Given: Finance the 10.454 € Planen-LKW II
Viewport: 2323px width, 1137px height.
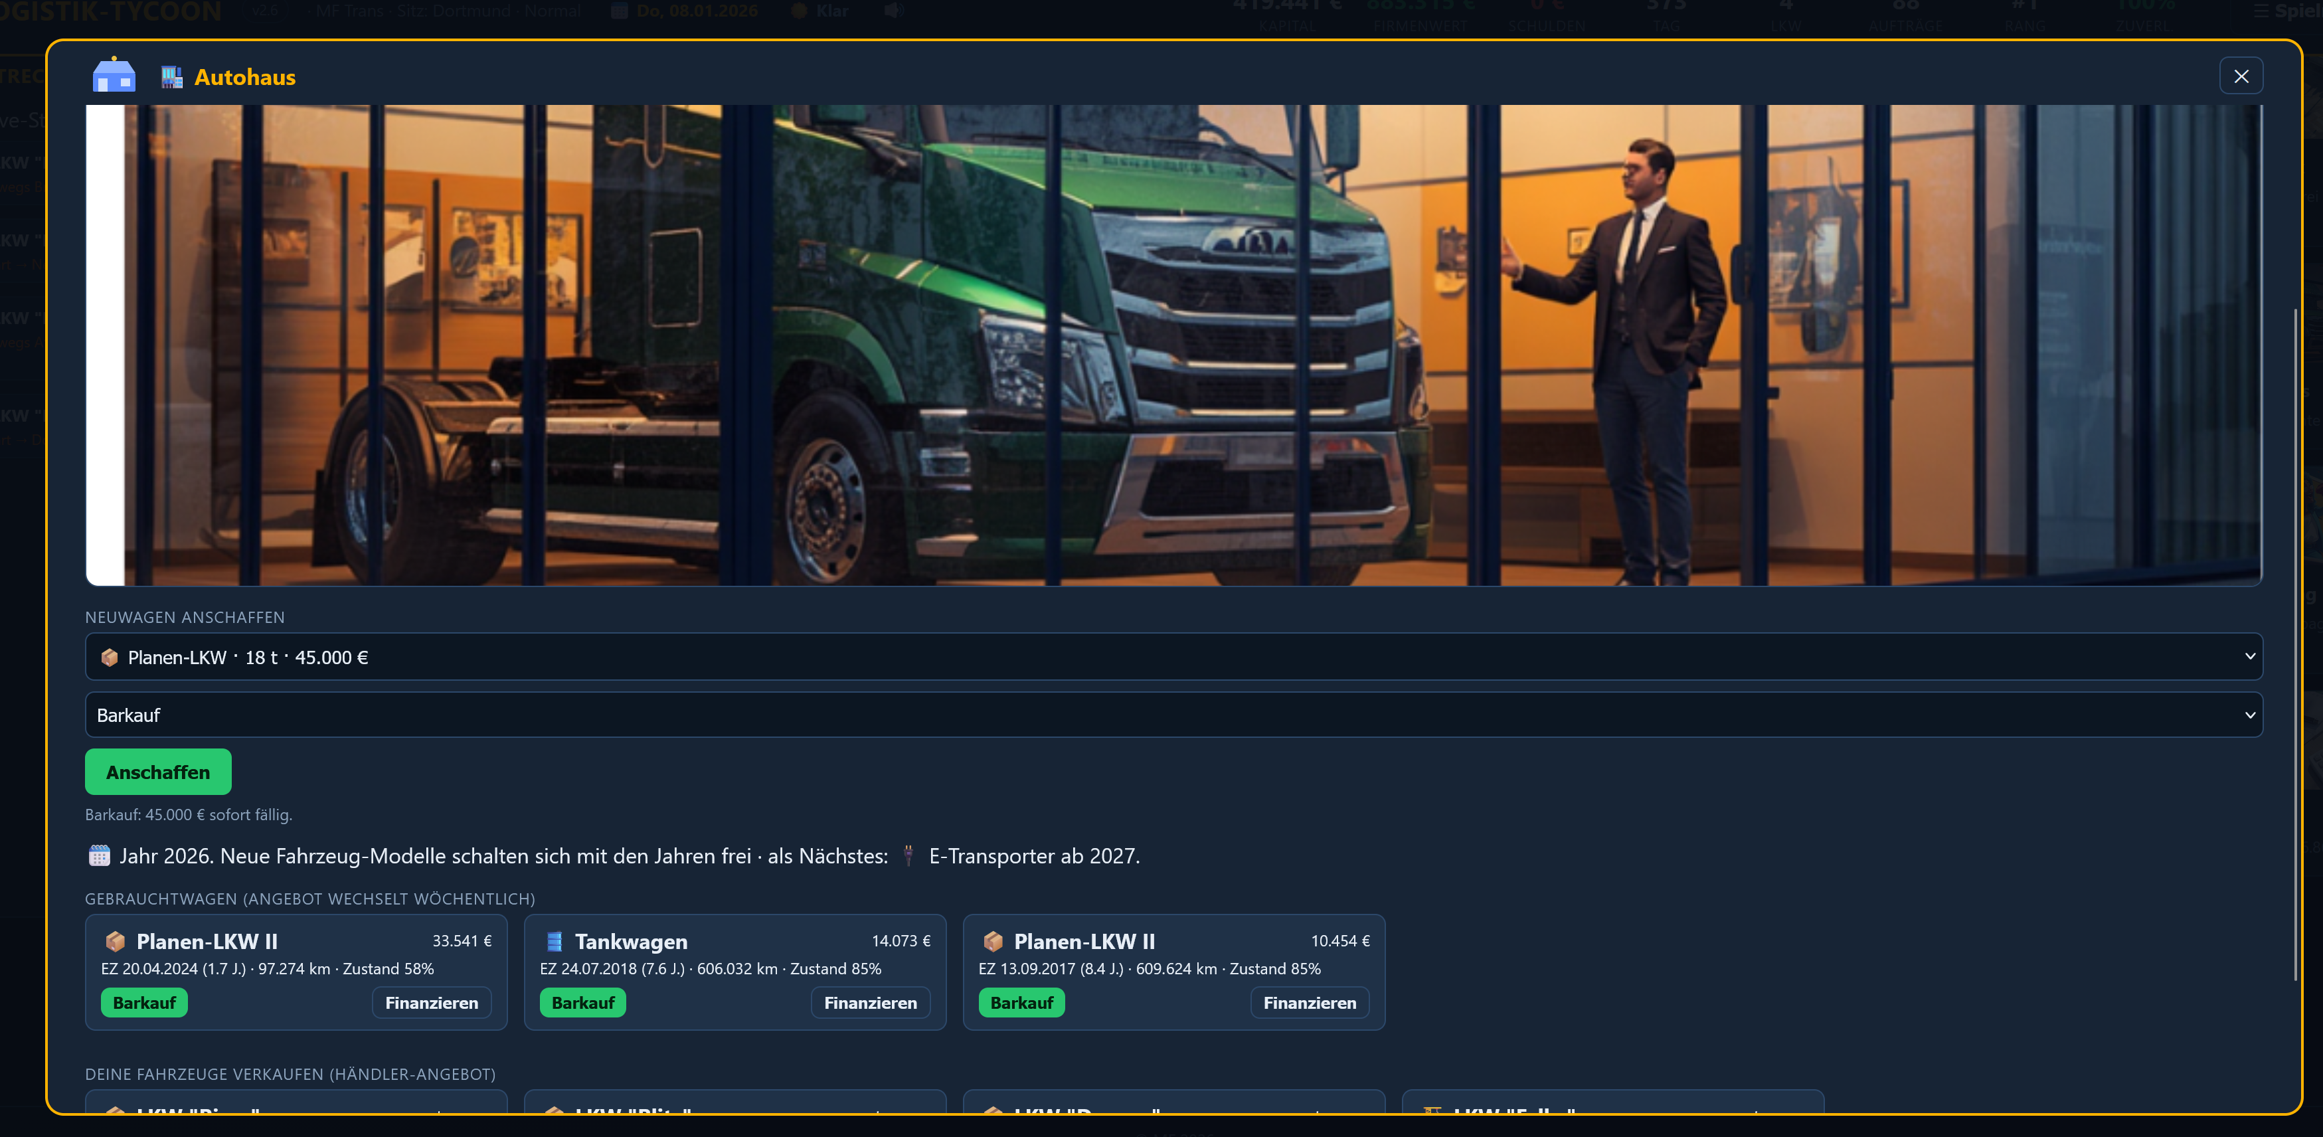Looking at the screenshot, I should 1310,1003.
